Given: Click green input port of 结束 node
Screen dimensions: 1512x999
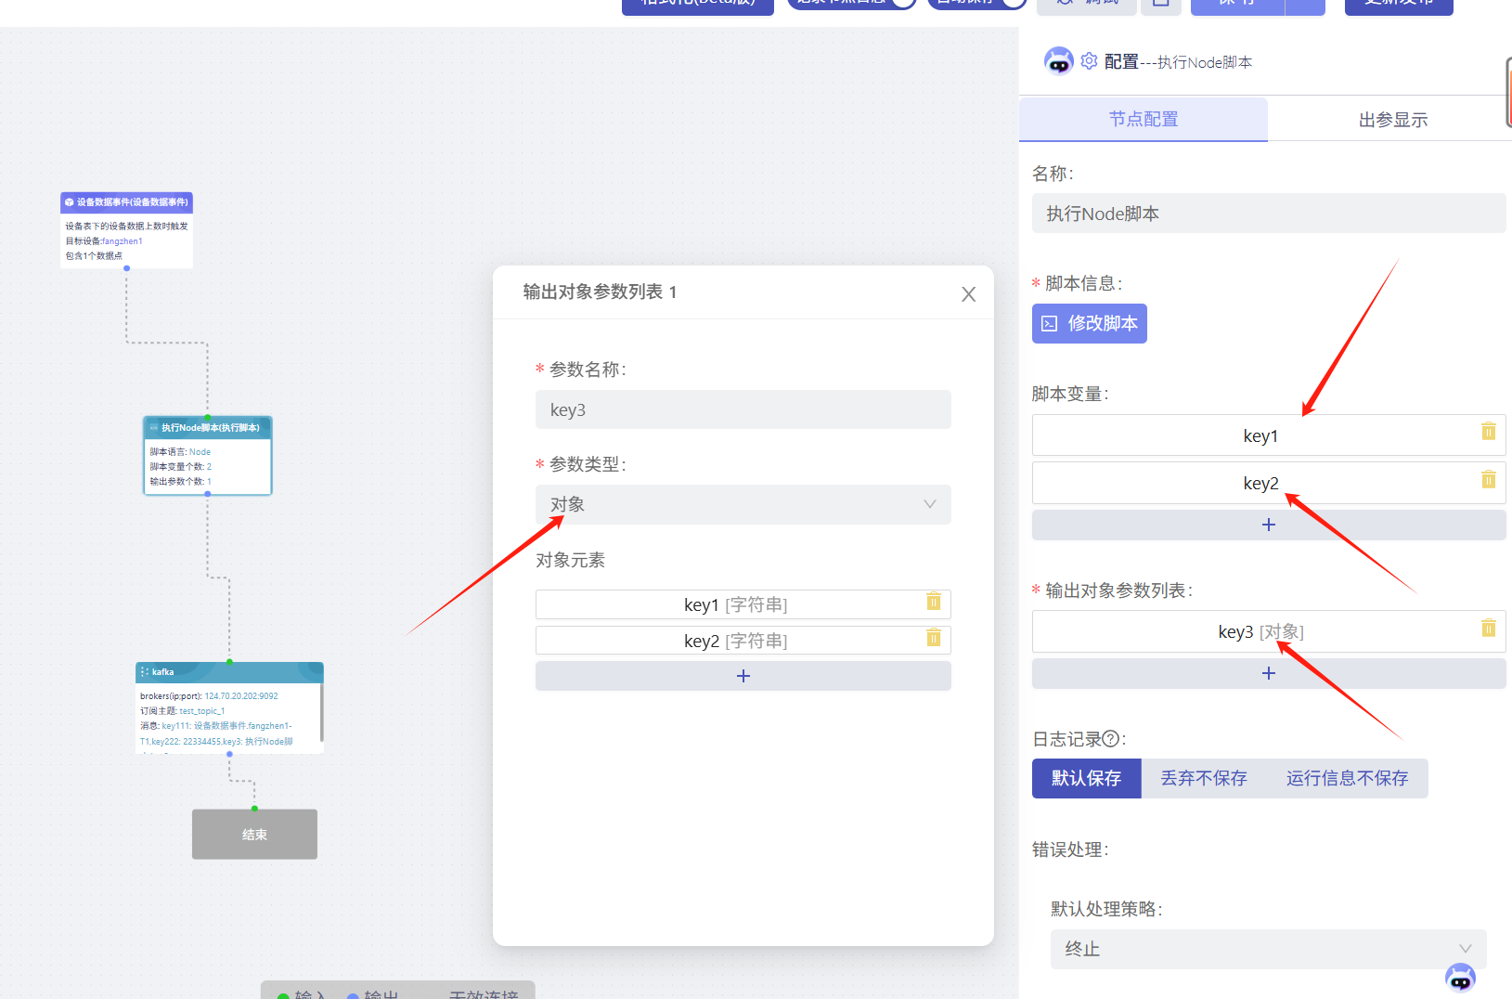Looking at the screenshot, I should tap(254, 809).
